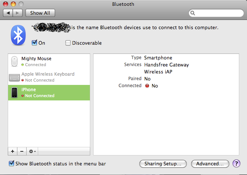This screenshot has height=175, width=247.
Task: Click the large Bluetooth logo icon
Action: (17, 36)
